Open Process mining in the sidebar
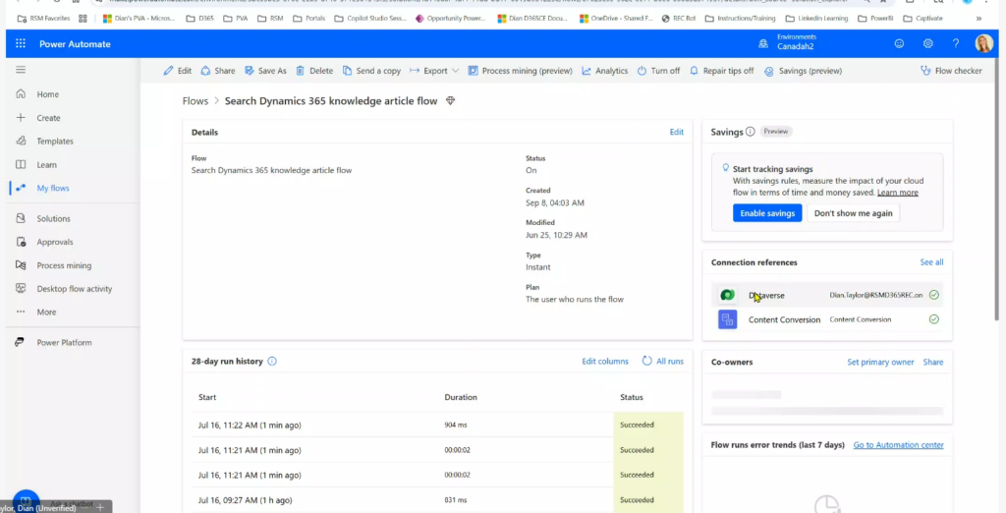Image resolution: width=1006 pixels, height=513 pixels. (64, 265)
